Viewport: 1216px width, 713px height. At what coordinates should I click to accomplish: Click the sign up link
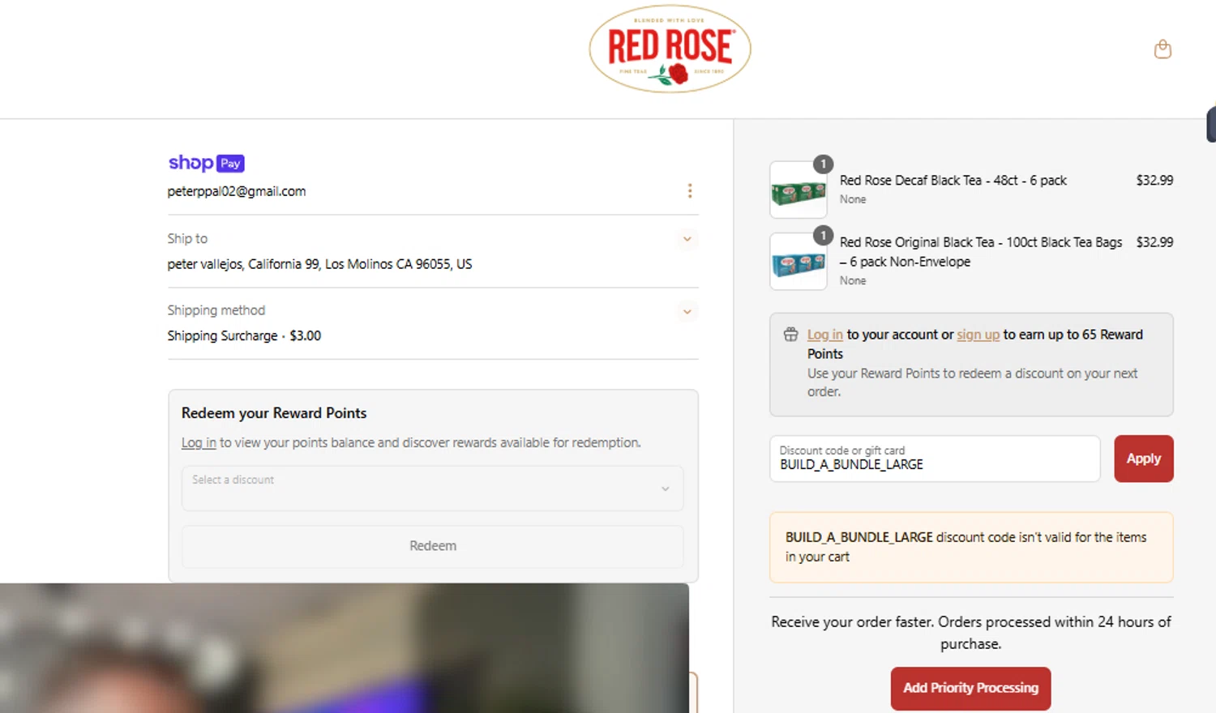point(978,335)
